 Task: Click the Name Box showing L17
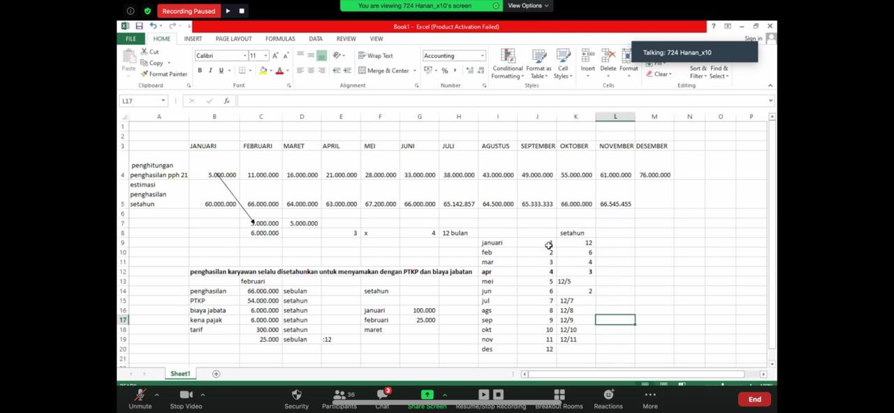[x=140, y=101]
